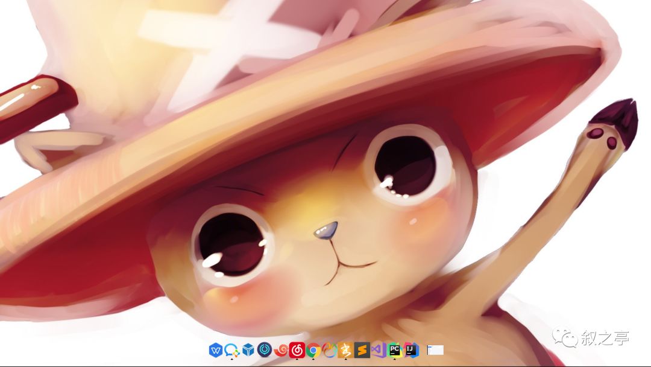
Task: Launch IntelliJ IDEA
Action: click(x=411, y=350)
